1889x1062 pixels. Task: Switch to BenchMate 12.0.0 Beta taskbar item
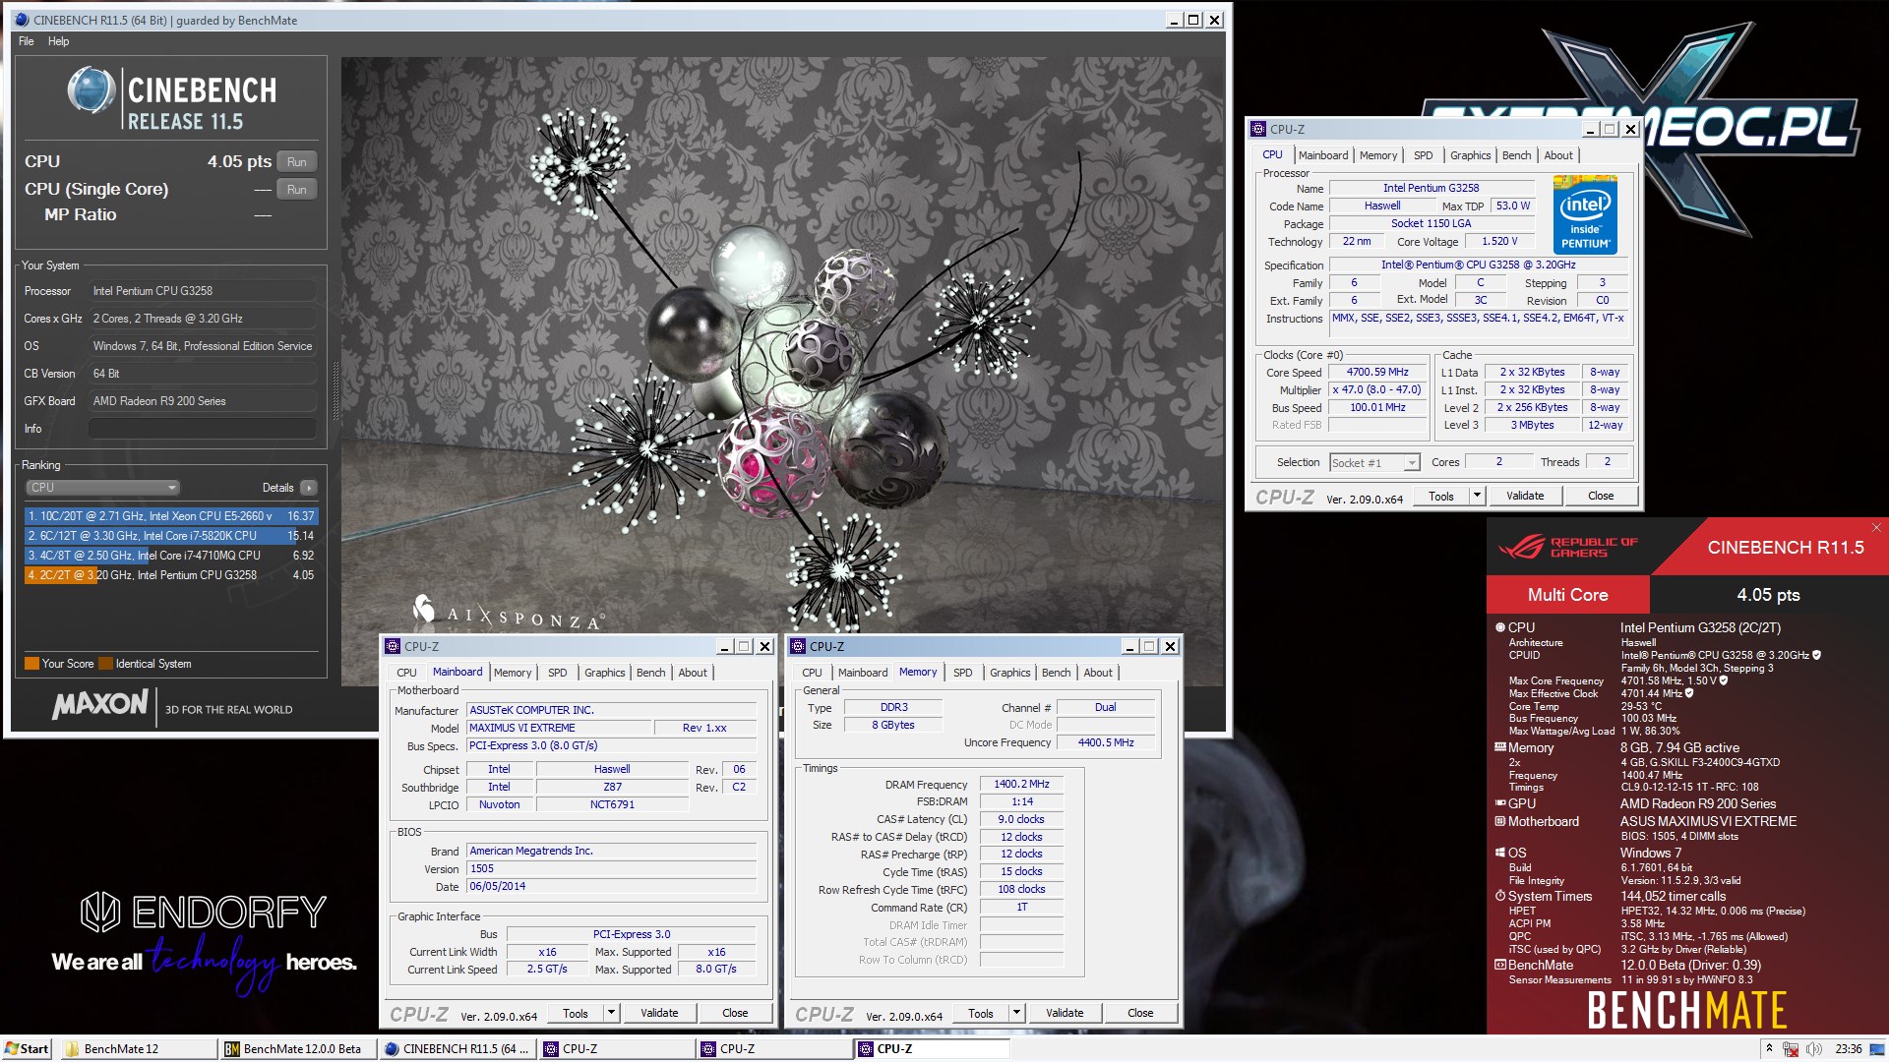298,1049
